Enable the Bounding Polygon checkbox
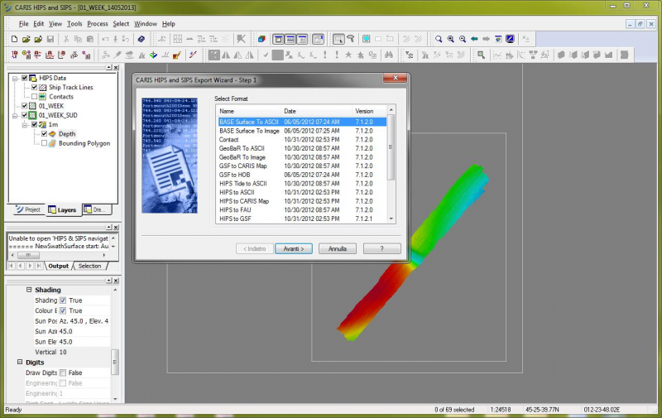 pos(44,143)
